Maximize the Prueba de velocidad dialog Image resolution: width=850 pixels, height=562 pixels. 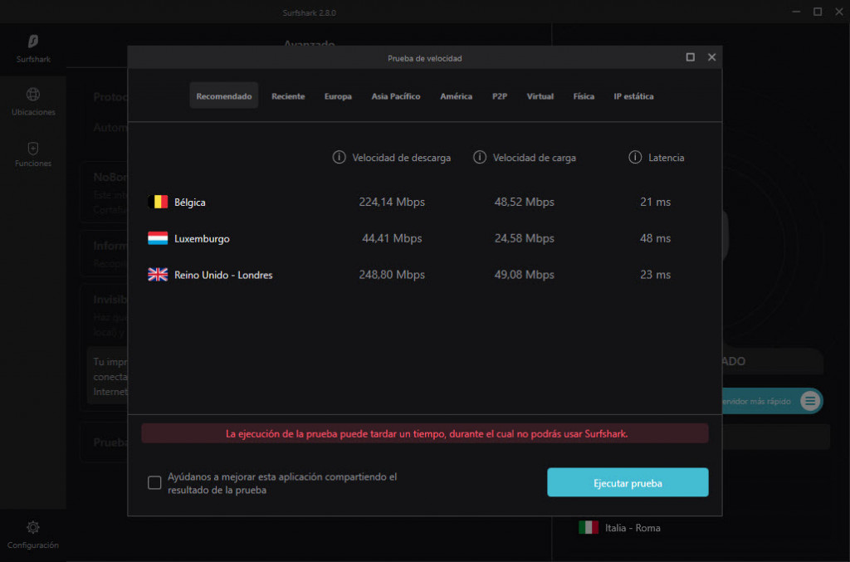(x=690, y=57)
